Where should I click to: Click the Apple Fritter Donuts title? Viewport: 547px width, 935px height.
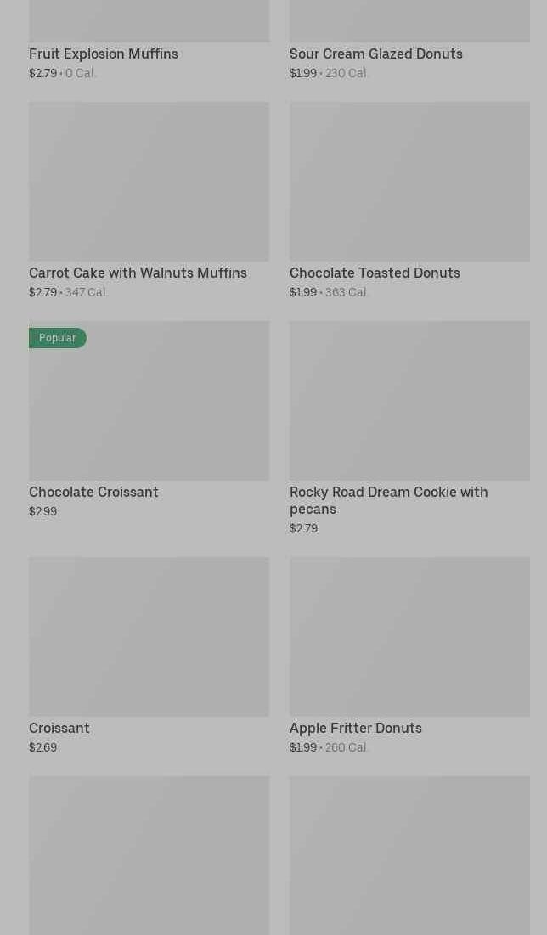355,728
